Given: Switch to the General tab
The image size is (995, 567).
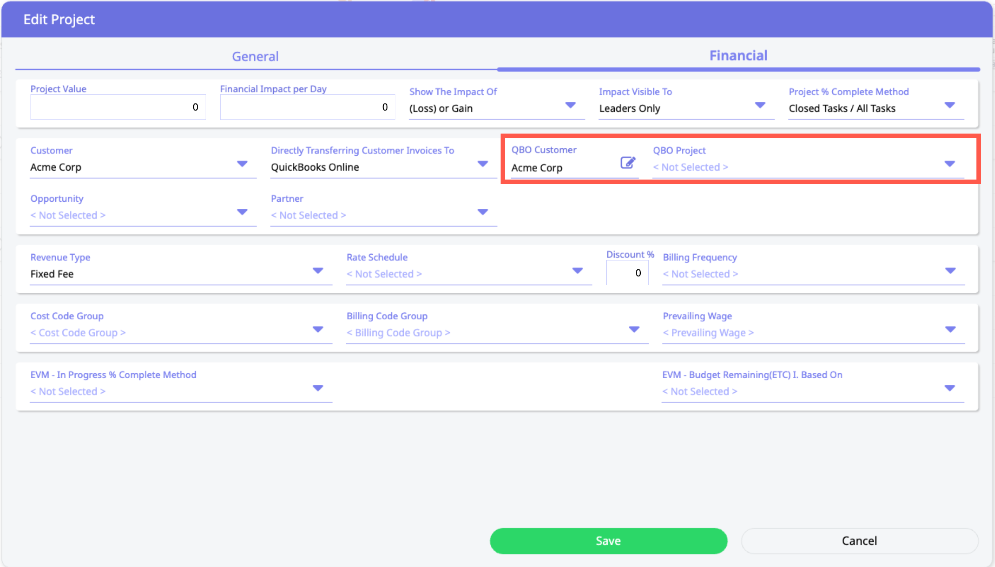Looking at the screenshot, I should click(255, 57).
